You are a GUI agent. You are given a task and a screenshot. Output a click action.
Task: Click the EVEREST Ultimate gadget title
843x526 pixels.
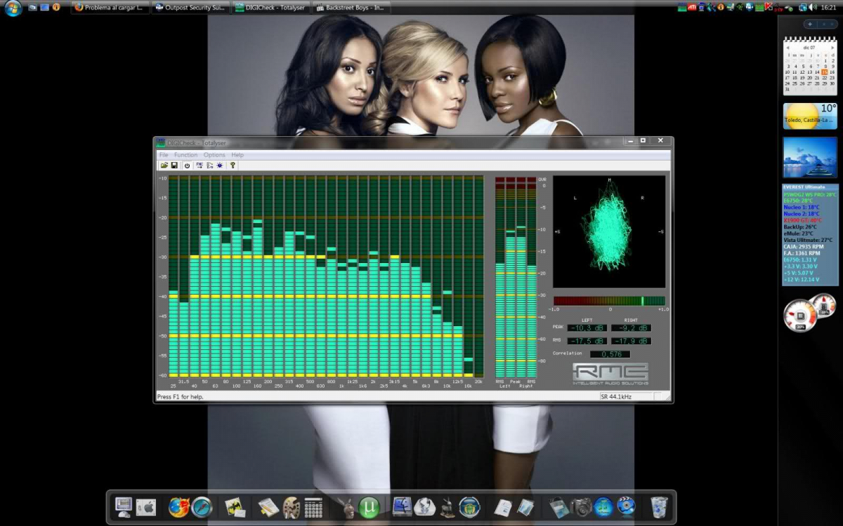point(805,187)
